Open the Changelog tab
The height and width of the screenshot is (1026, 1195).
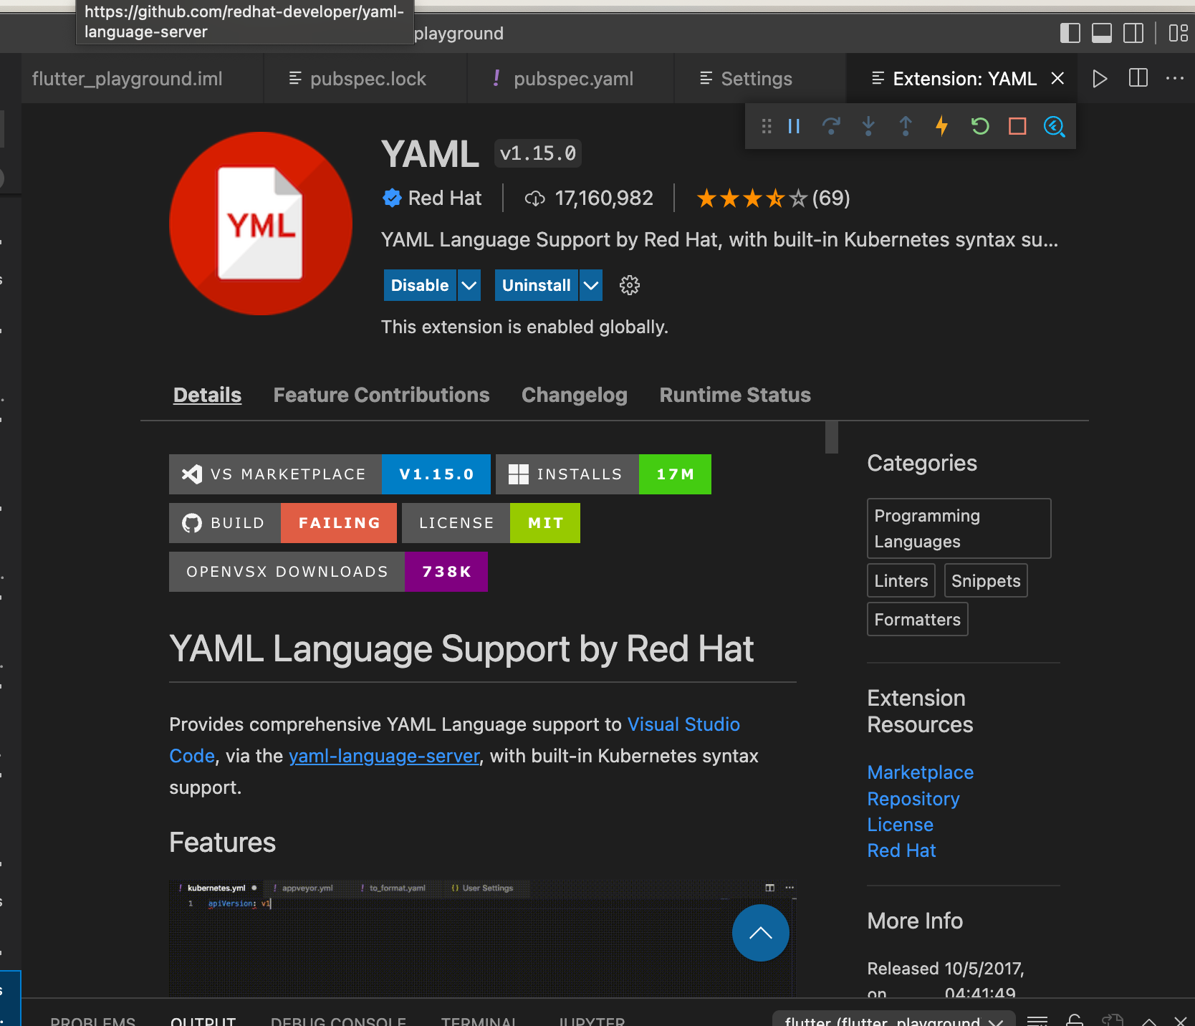pyautogui.click(x=574, y=395)
